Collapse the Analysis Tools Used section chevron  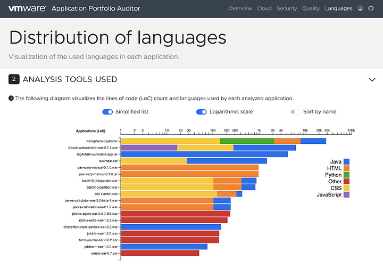[372, 79]
